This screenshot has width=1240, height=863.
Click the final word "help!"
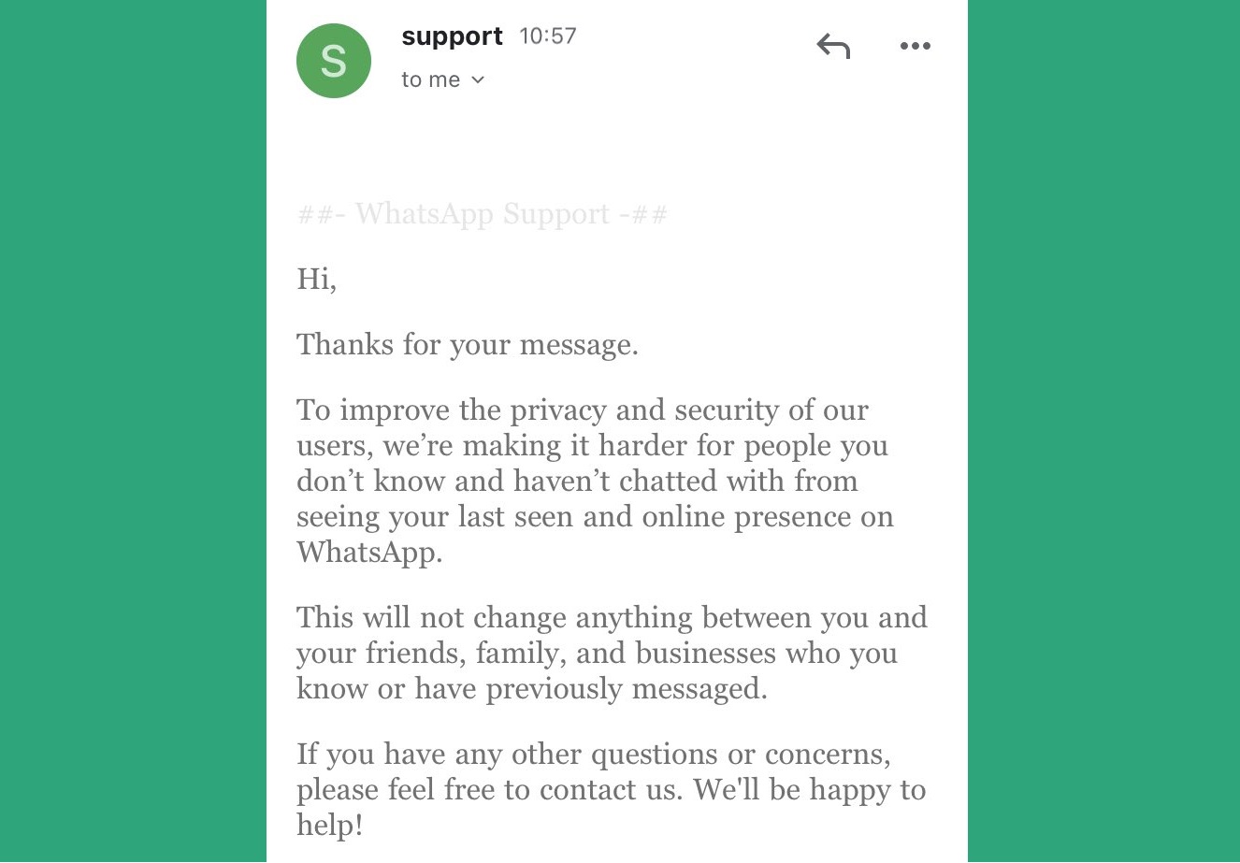(x=330, y=826)
